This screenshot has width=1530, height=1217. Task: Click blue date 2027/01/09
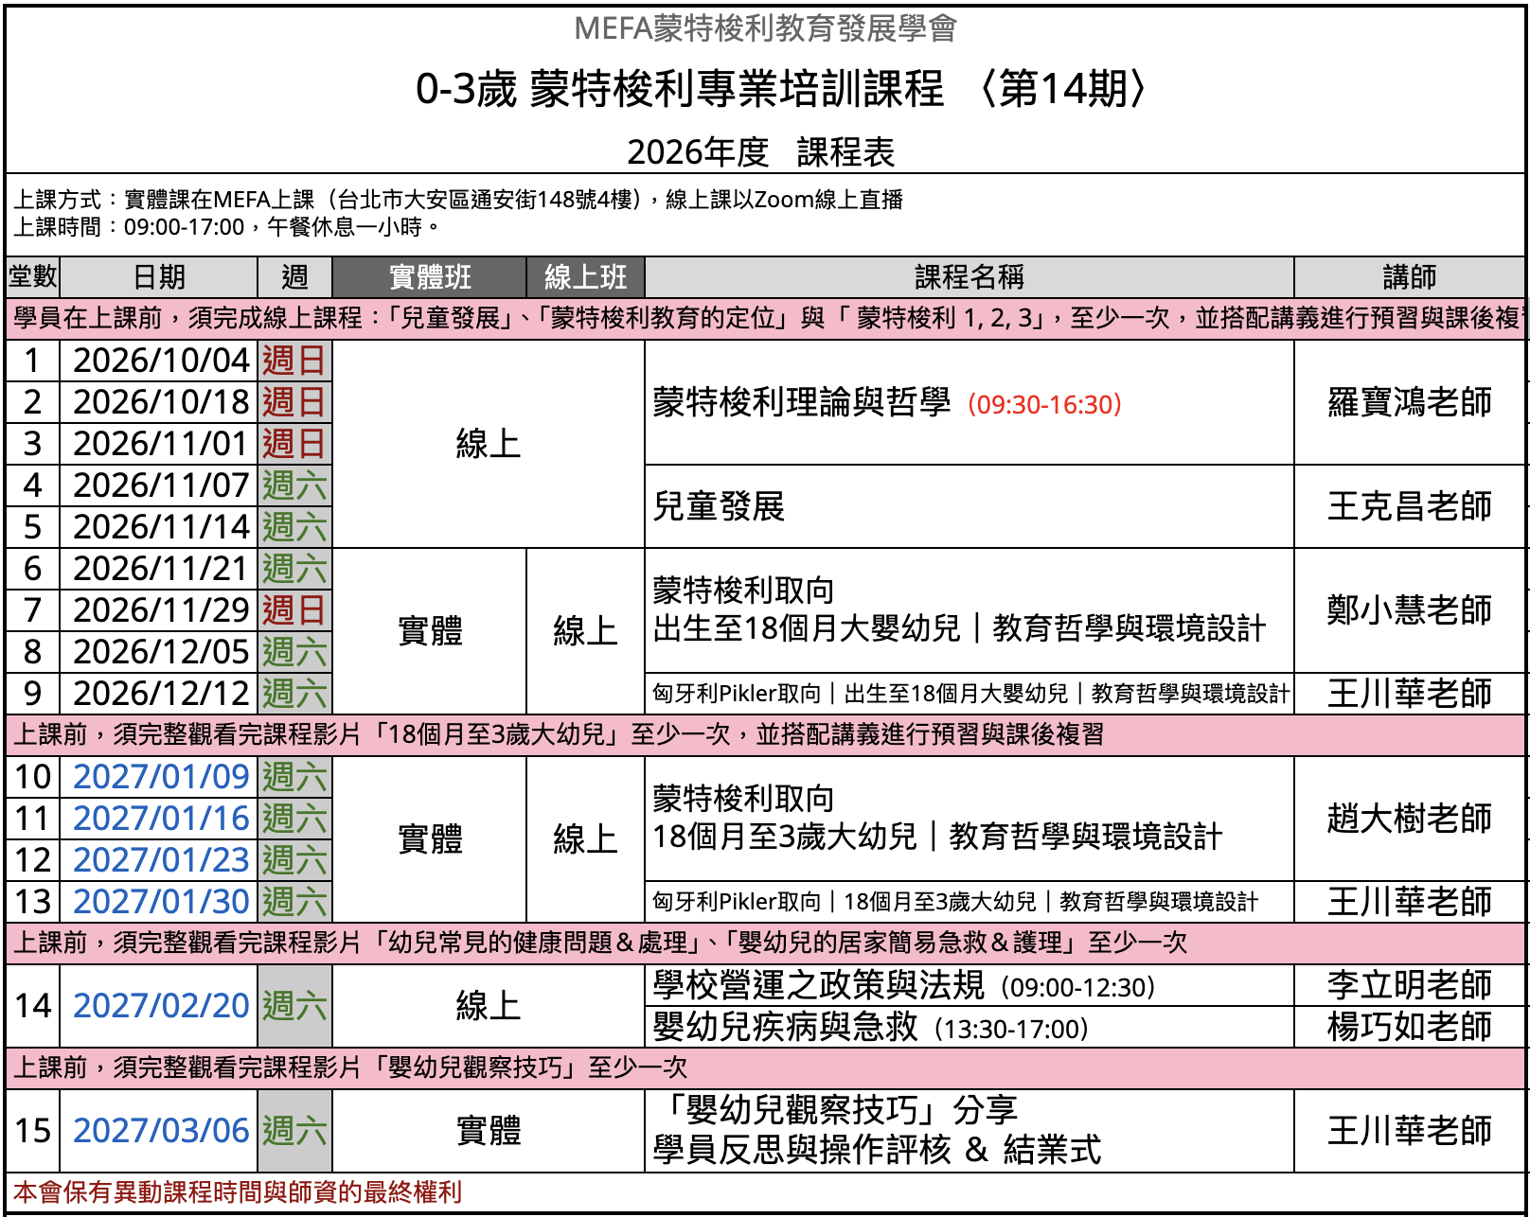pyautogui.click(x=161, y=777)
